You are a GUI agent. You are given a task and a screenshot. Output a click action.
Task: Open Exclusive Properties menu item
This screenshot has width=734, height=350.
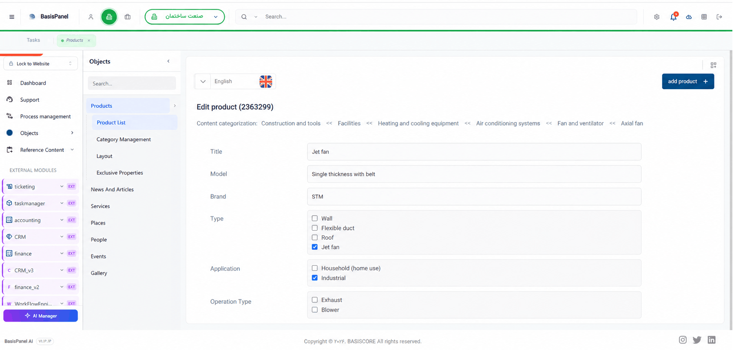120,173
